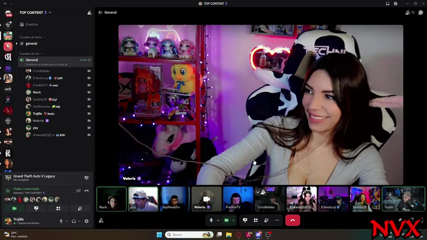Viewport: 427px width, 240px height.
Task: Open the TOP CONTENT server dropdown menu
Action: [x=35, y=12]
